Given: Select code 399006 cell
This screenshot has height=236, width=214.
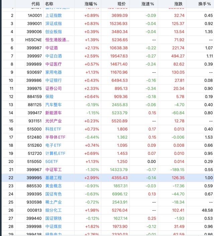Looking at the screenshot, I should pyautogui.click(x=34, y=32).
